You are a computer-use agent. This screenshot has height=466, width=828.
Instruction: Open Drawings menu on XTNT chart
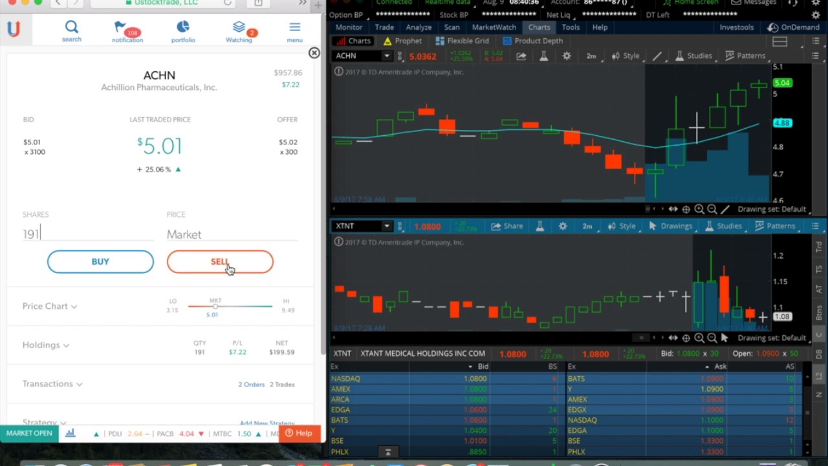670,226
